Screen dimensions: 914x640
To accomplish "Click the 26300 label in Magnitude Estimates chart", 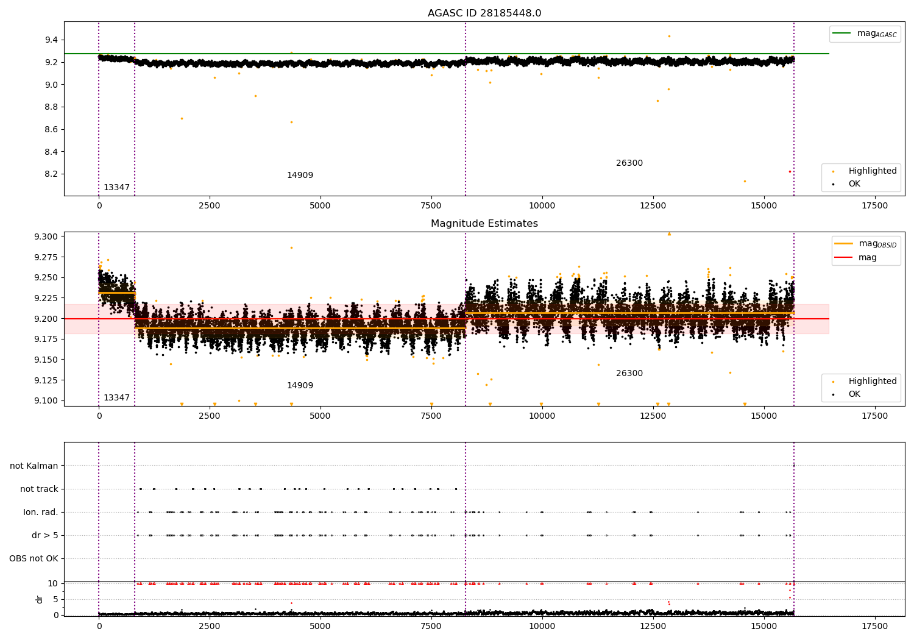I will (629, 374).
